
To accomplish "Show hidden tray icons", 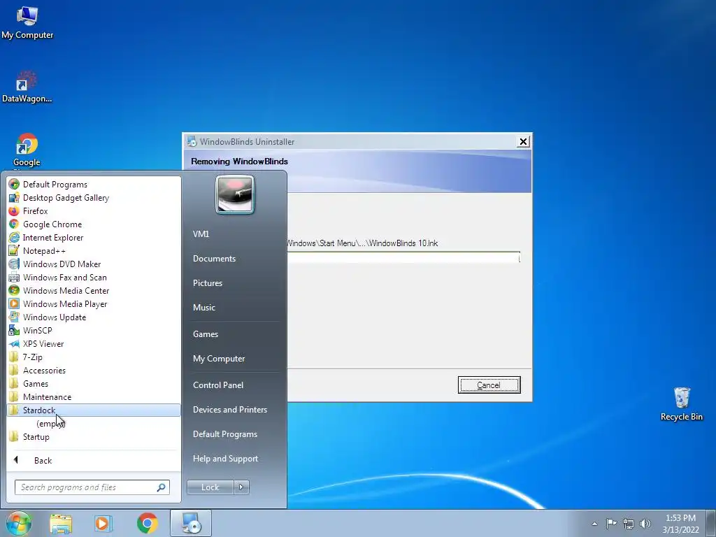I will (x=594, y=524).
